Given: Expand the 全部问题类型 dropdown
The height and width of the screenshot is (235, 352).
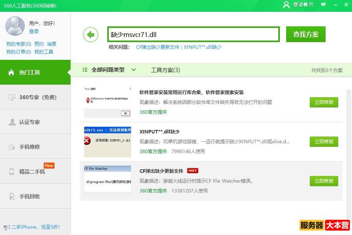Looking at the screenshot, I should click(x=109, y=70).
